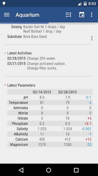The image size is (98, 176).
Task: Tap the 02/14/2015 parameters column header
Action: [x=42, y=92]
